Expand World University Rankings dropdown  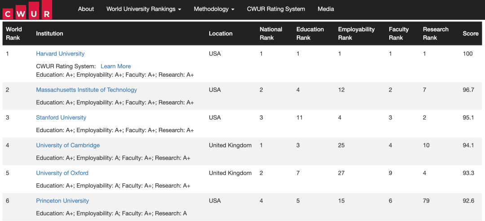[x=144, y=9]
